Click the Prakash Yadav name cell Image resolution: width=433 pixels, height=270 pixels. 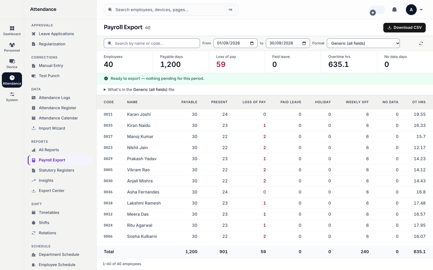[142, 159]
